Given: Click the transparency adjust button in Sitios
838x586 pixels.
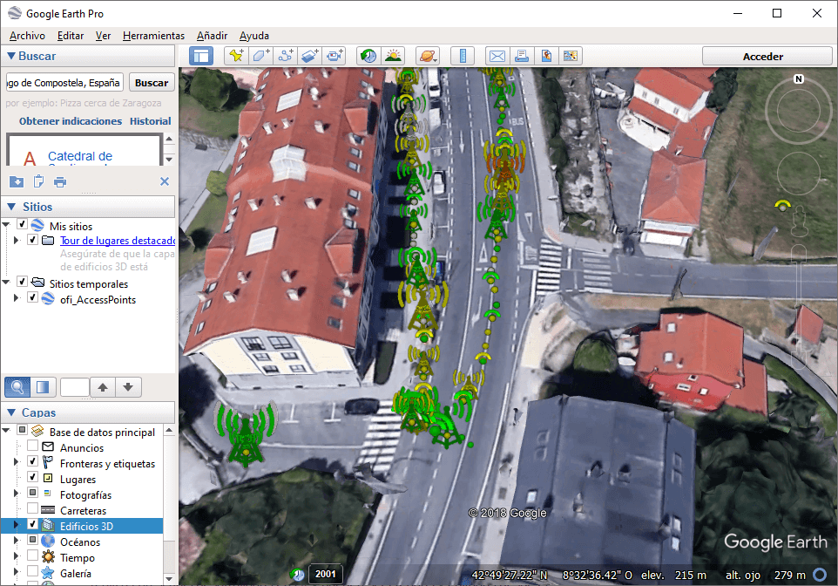Looking at the screenshot, I should [x=43, y=387].
